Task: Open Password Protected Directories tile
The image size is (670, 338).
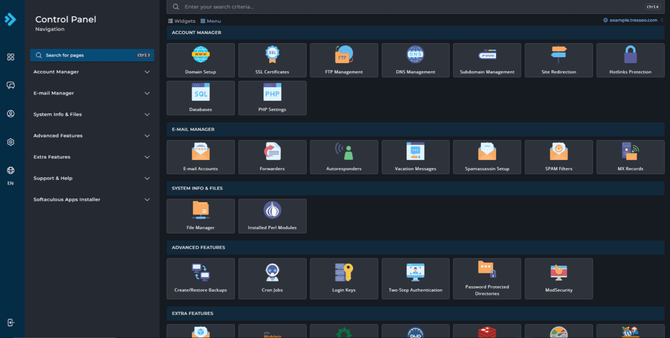Action: (487, 279)
